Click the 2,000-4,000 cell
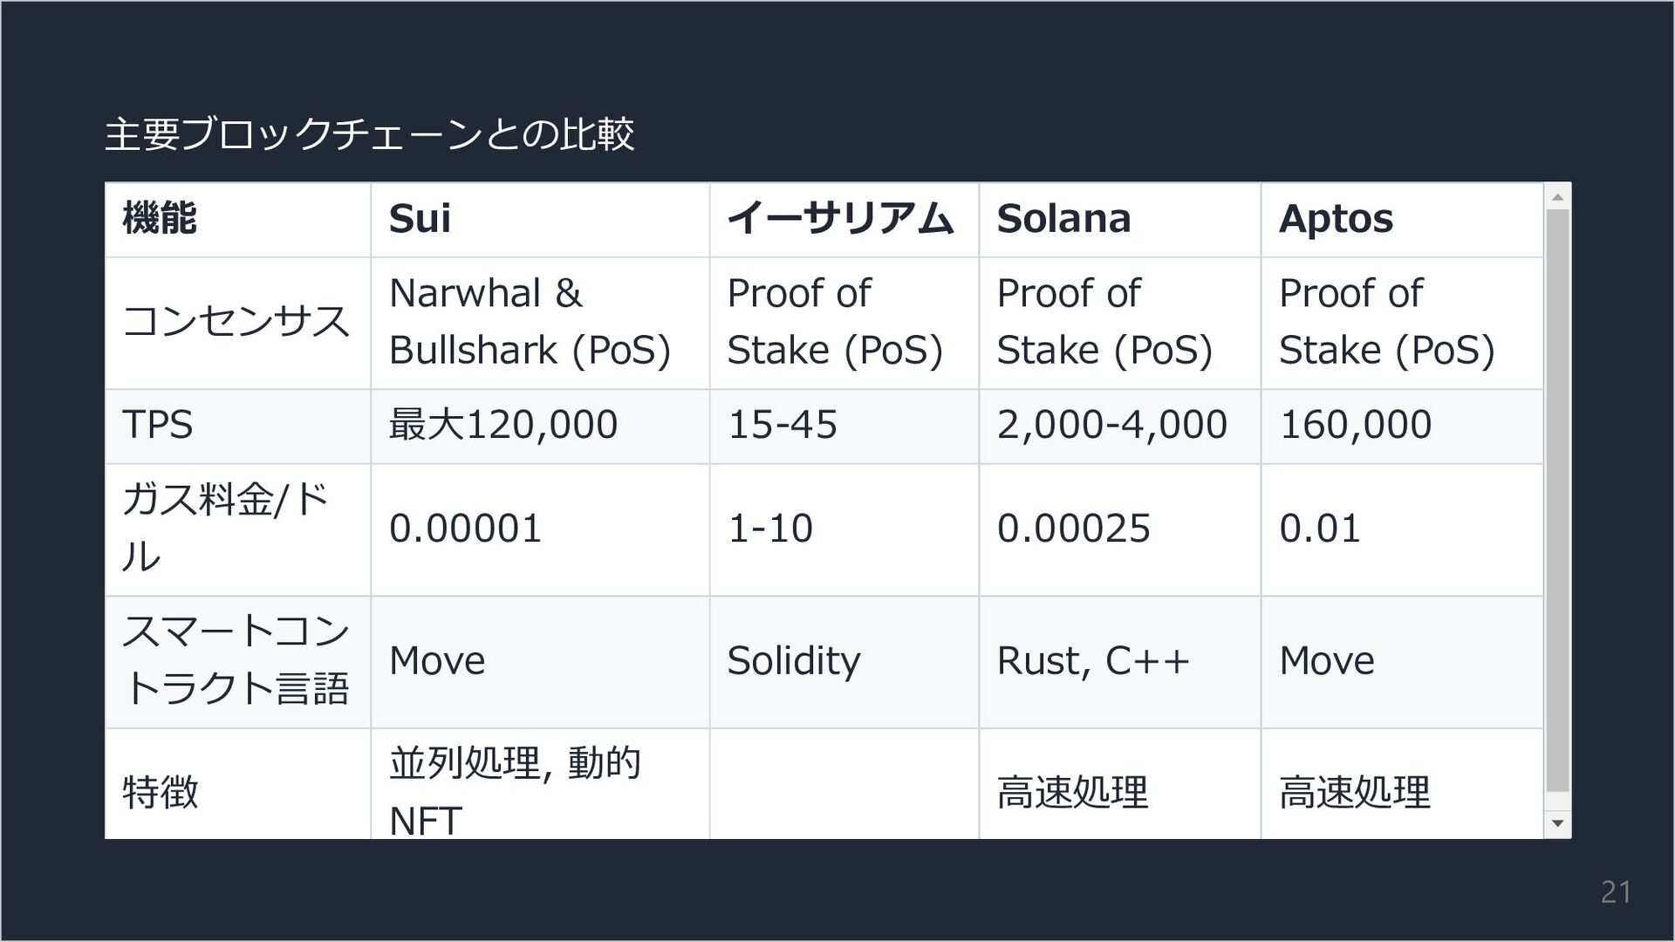The height and width of the screenshot is (942, 1675). (x=1111, y=425)
